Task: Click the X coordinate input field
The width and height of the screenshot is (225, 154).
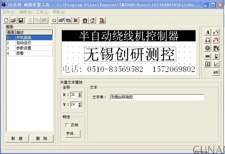Action: pos(74,95)
